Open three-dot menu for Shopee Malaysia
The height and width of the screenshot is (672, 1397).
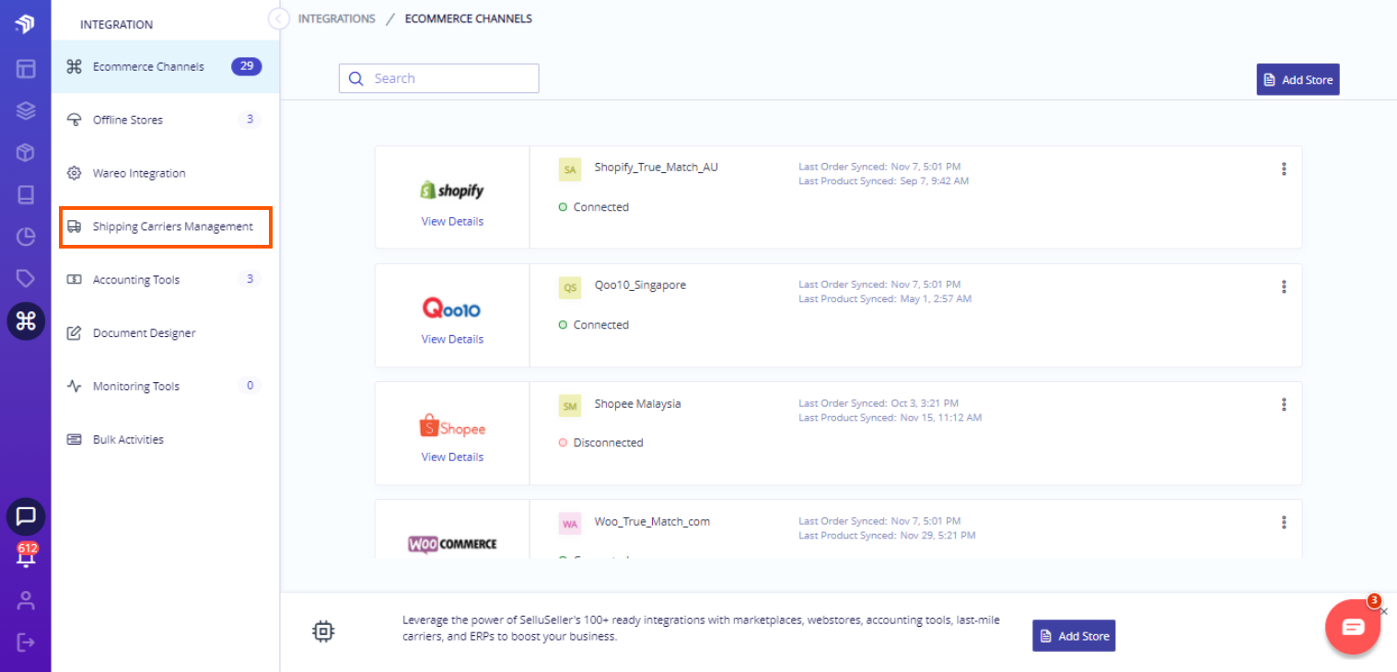(x=1284, y=404)
